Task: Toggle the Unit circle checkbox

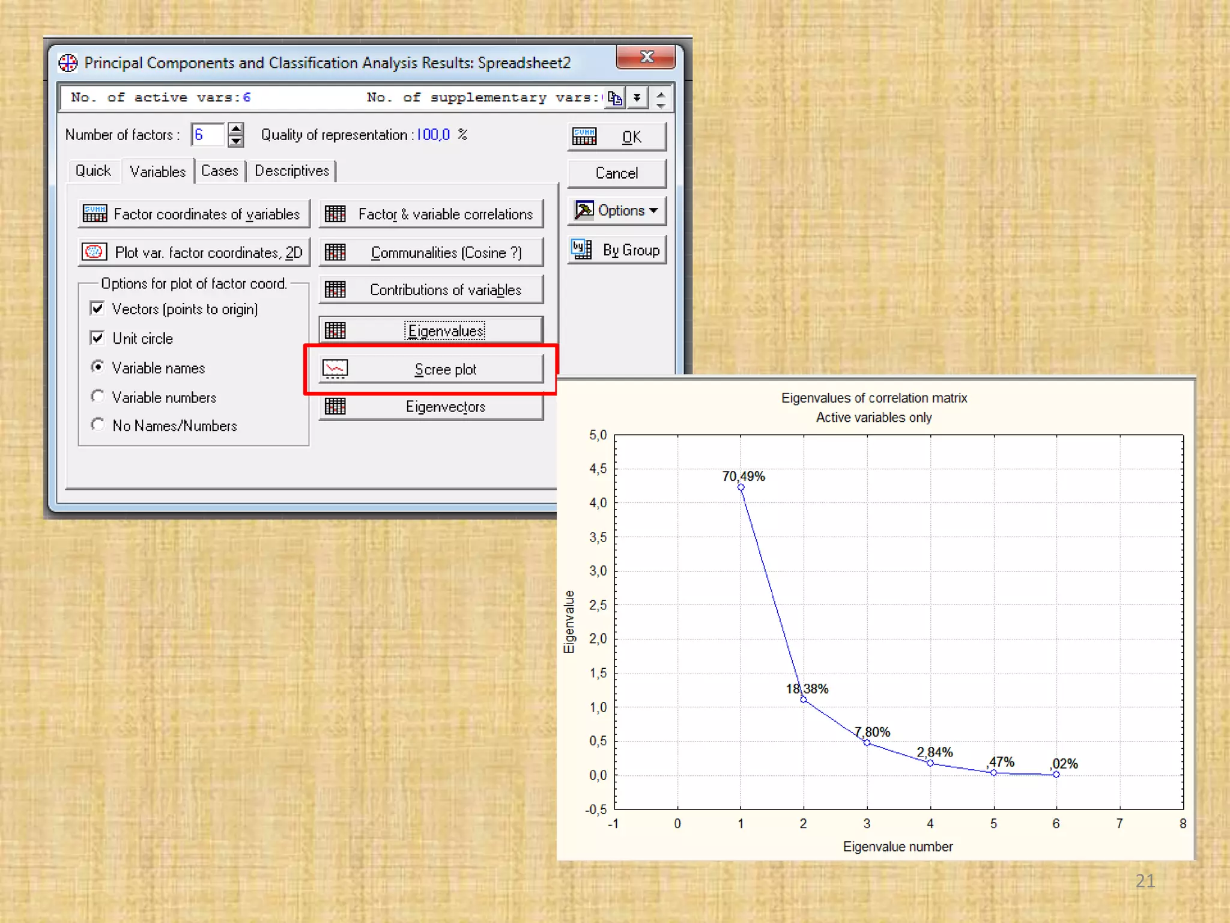Action: coord(97,338)
